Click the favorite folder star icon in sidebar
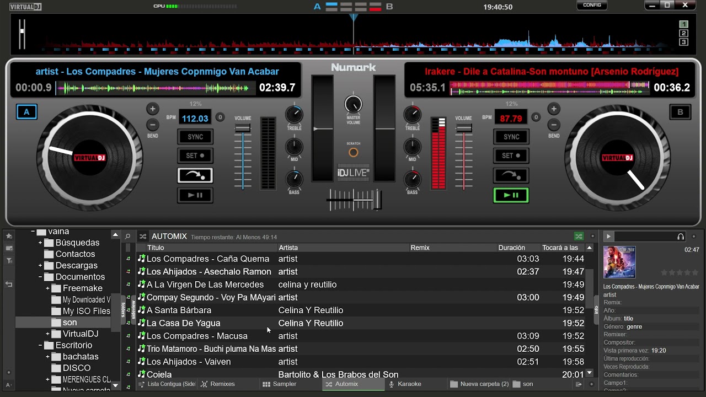 [x=9, y=236]
